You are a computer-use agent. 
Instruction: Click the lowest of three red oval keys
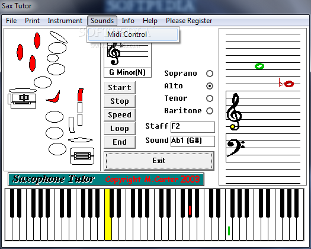tap(33, 63)
